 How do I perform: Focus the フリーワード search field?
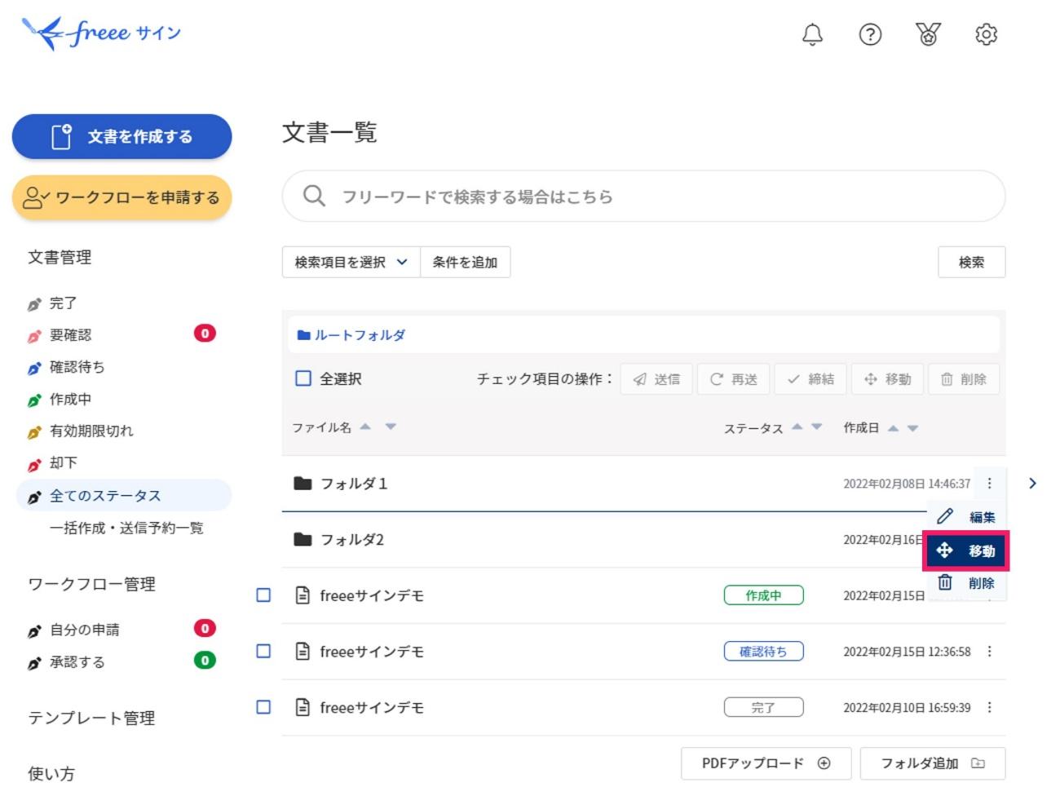tap(643, 196)
